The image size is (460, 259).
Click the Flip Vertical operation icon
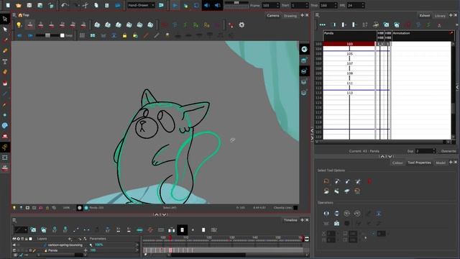point(336,214)
